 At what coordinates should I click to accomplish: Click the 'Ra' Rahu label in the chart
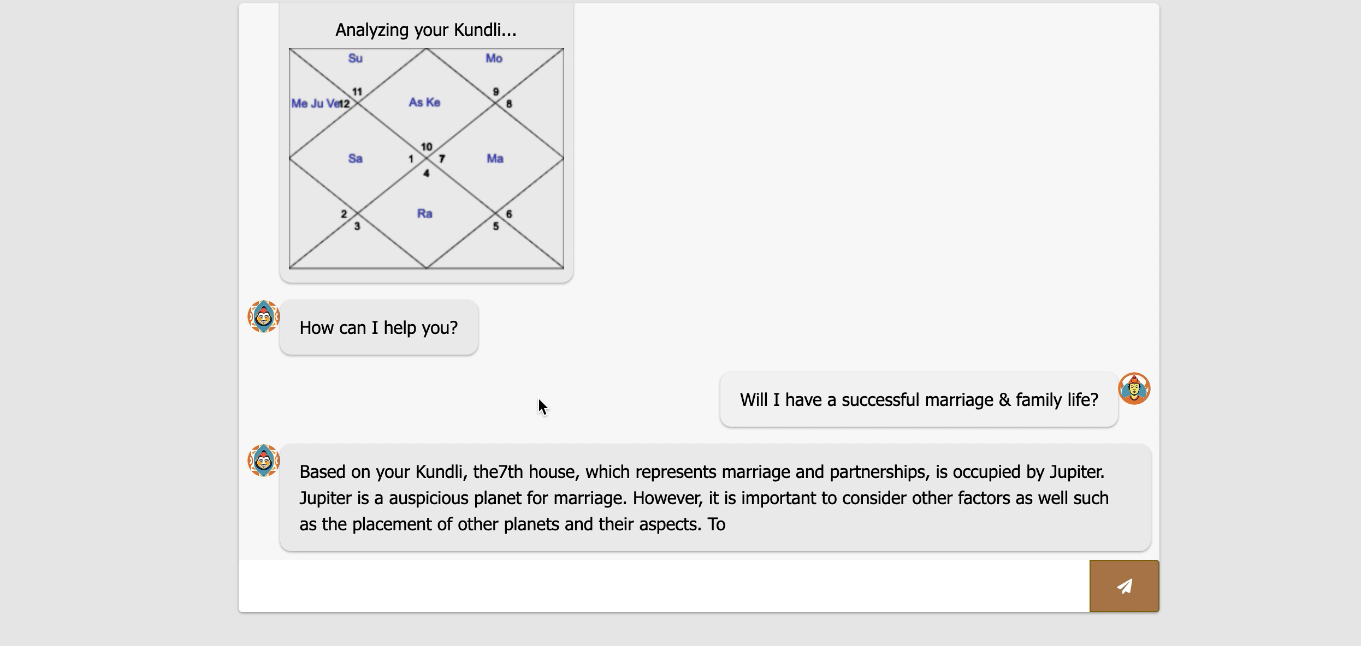[x=424, y=214]
